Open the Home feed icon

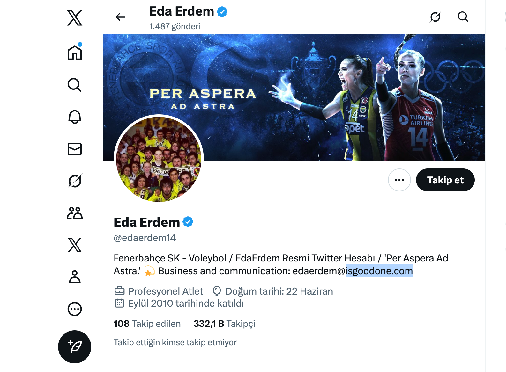click(x=75, y=52)
